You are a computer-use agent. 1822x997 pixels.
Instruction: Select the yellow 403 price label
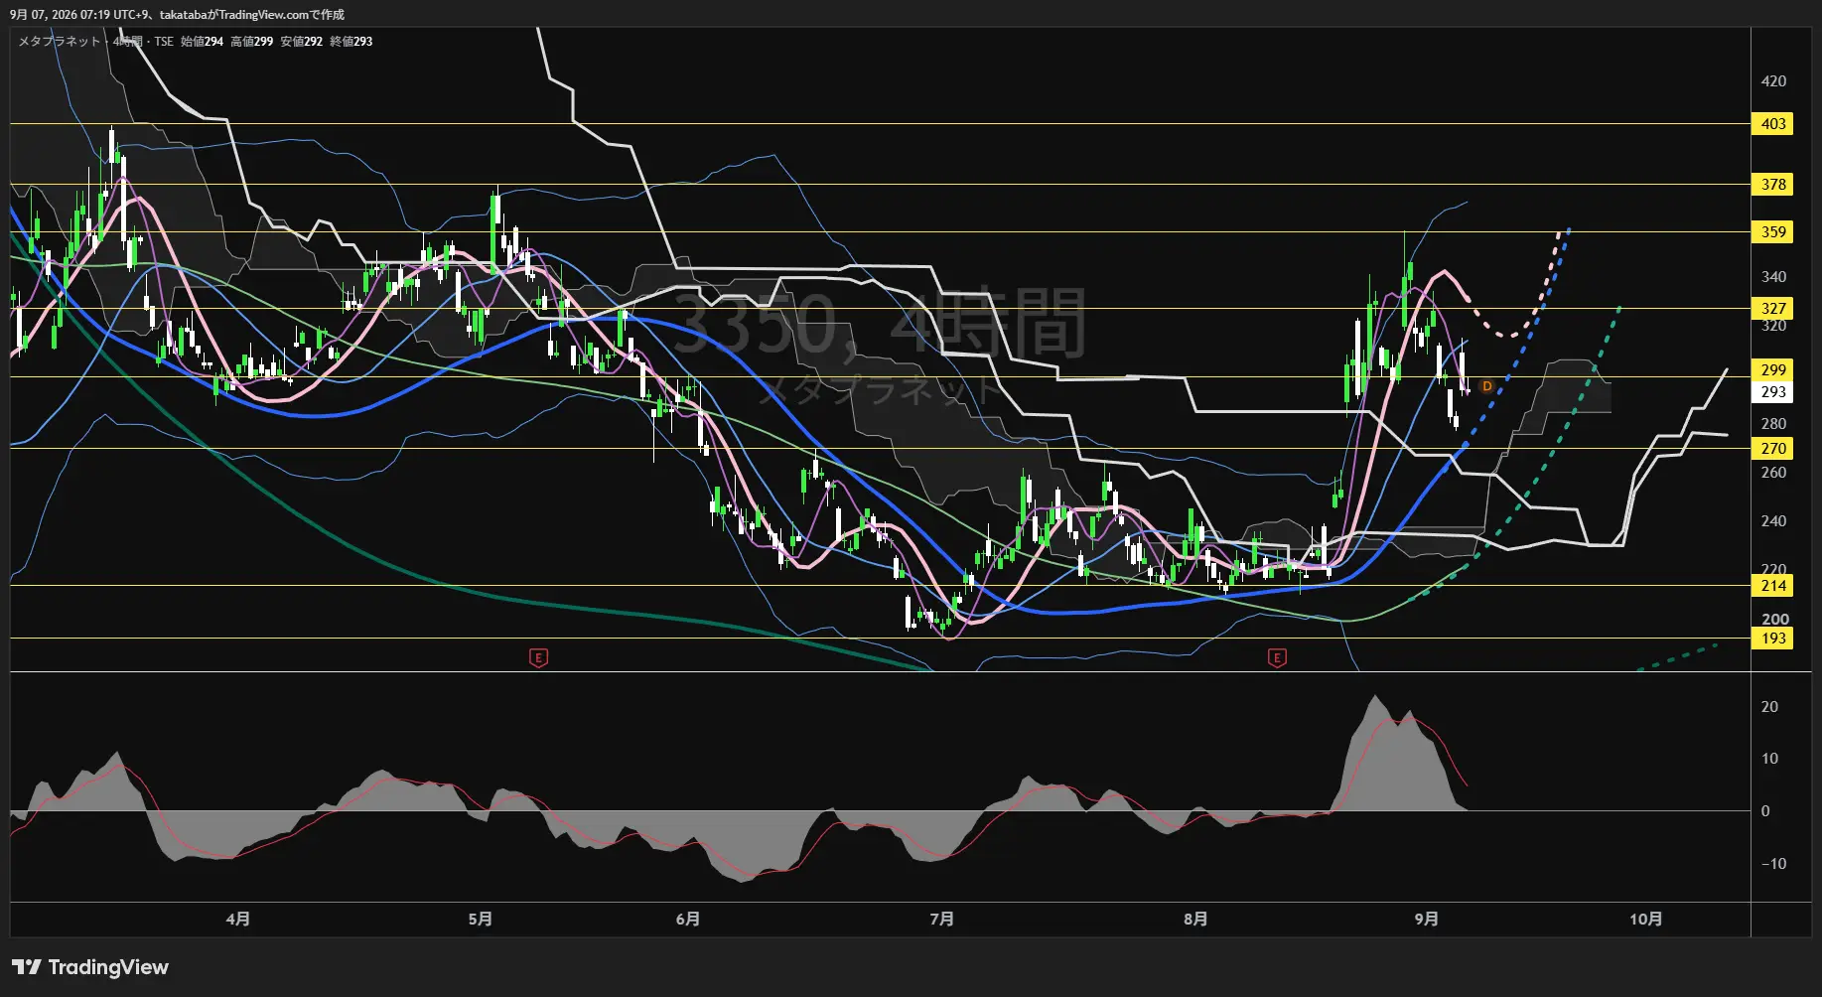[x=1773, y=124]
